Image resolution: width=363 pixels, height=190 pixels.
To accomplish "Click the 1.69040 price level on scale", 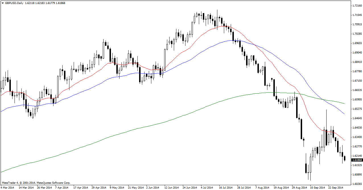I will point(357,53).
